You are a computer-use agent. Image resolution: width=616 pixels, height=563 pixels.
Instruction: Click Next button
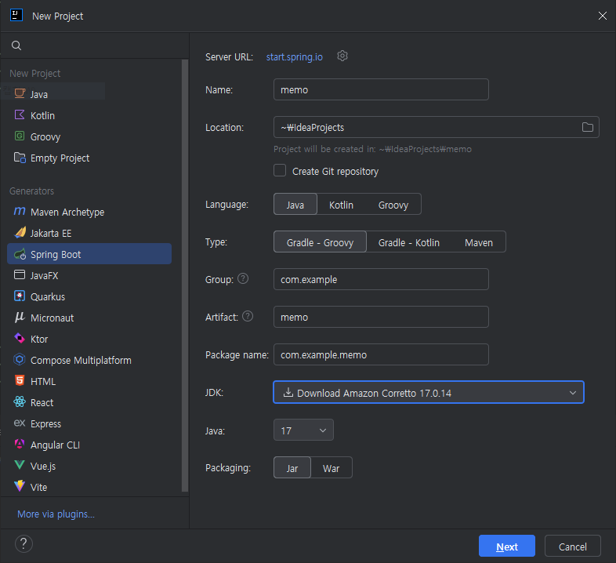pos(507,546)
